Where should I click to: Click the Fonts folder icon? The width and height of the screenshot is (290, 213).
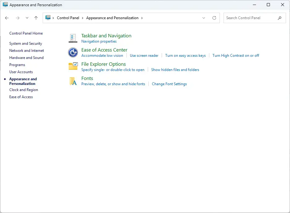click(x=73, y=81)
